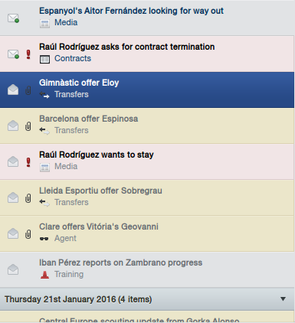Viewport: 295px width, 323px height.
Task: Click Transfers category label under Lleida Esportiu offer
Action: 71,202
